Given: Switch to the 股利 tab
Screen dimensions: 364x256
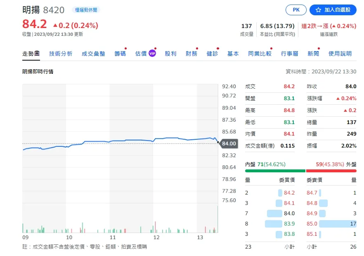Looking at the screenshot, I should coord(170,54).
